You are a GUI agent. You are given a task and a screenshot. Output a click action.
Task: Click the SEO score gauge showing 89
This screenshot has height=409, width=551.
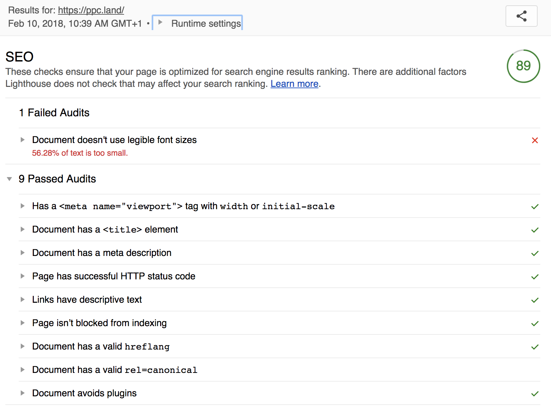coord(523,66)
